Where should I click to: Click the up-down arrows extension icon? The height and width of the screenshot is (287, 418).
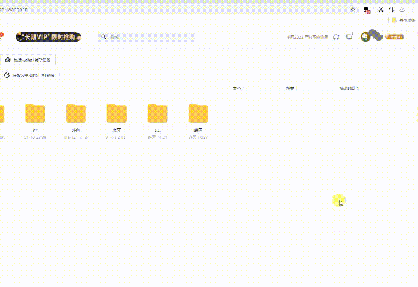click(x=392, y=10)
